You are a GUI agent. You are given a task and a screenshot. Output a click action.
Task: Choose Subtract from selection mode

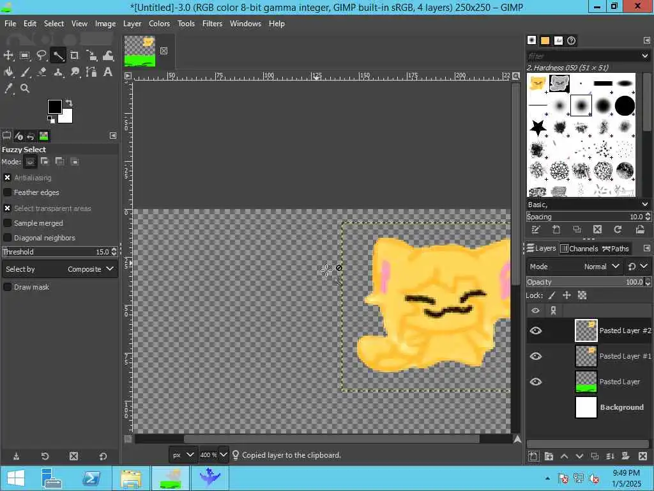pos(59,162)
